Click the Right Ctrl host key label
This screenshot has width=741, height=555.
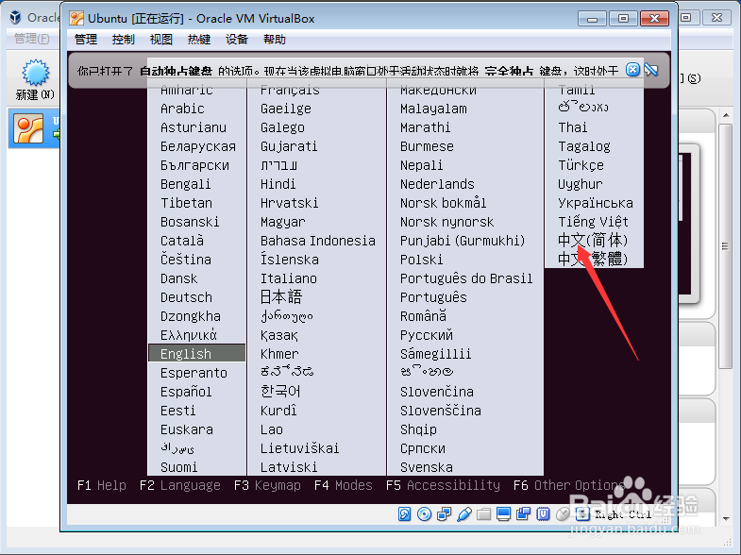tap(623, 514)
